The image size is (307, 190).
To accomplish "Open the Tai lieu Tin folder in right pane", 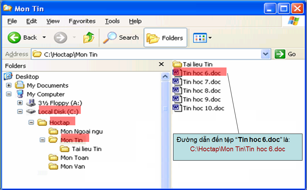I will (197, 64).
